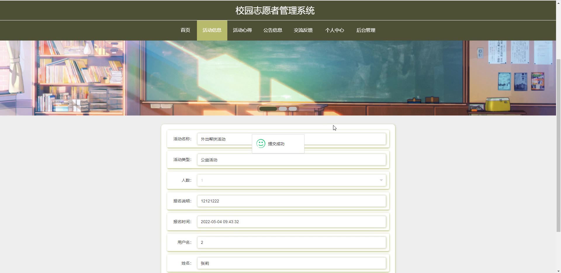Image resolution: width=561 pixels, height=273 pixels.
Task: Click the 人数 label
Action: (x=186, y=180)
